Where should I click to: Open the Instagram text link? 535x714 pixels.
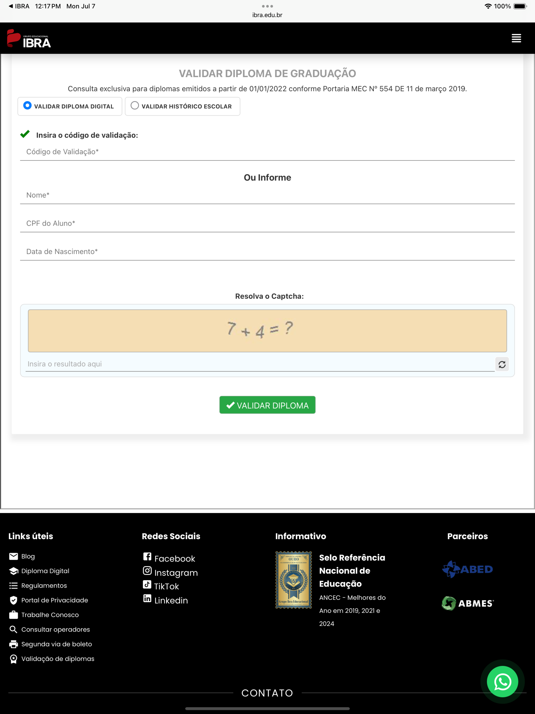pos(176,573)
